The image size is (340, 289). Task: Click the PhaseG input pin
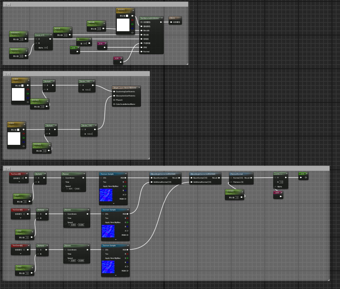point(114,100)
